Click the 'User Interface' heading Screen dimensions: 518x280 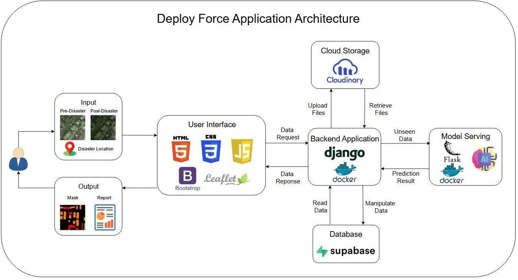click(x=212, y=124)
